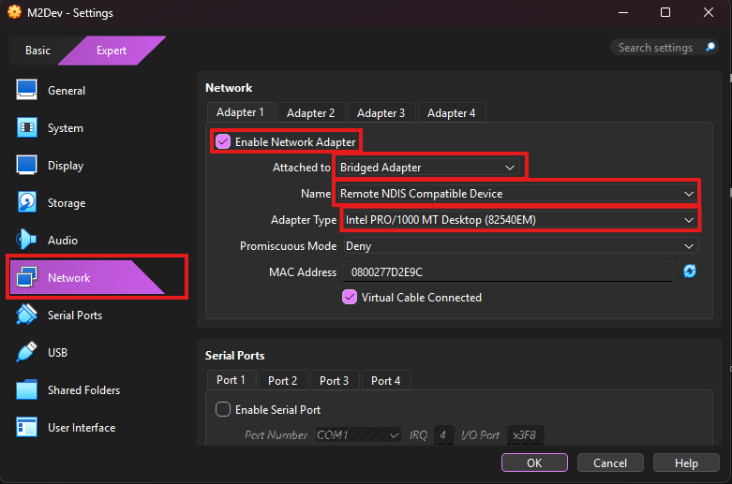Click the General monitor icon in sidebar
Image resolution: width=732 pixels, height=484 pixels.
pos(27,91)
